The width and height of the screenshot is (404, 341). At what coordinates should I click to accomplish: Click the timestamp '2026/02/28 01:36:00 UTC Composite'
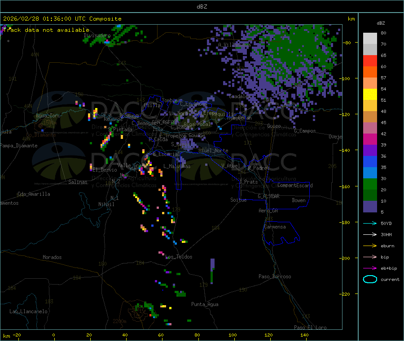tap(62, 19)
